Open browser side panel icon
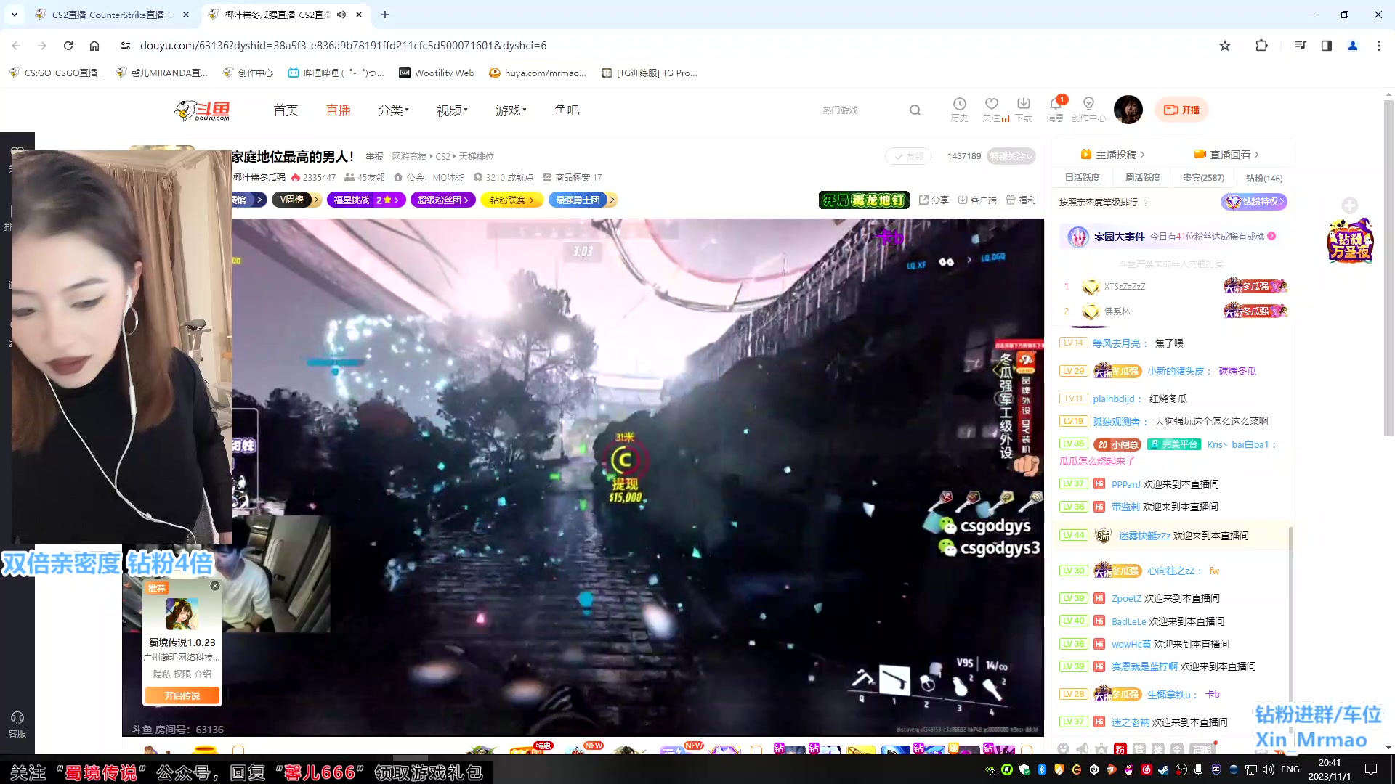 click(1327, 46)
